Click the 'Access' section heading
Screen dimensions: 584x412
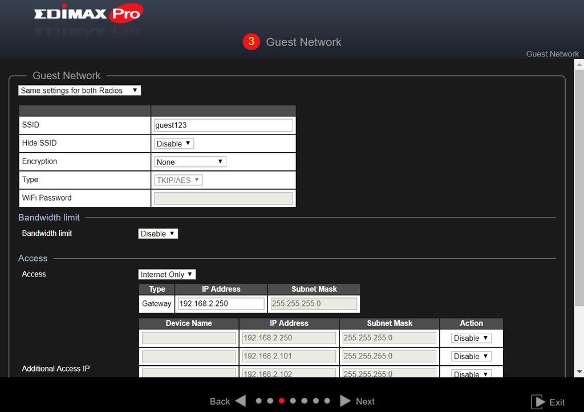tap(33, 258)
